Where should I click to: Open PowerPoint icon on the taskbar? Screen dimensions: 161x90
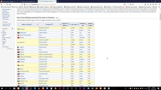pos(96,88)
